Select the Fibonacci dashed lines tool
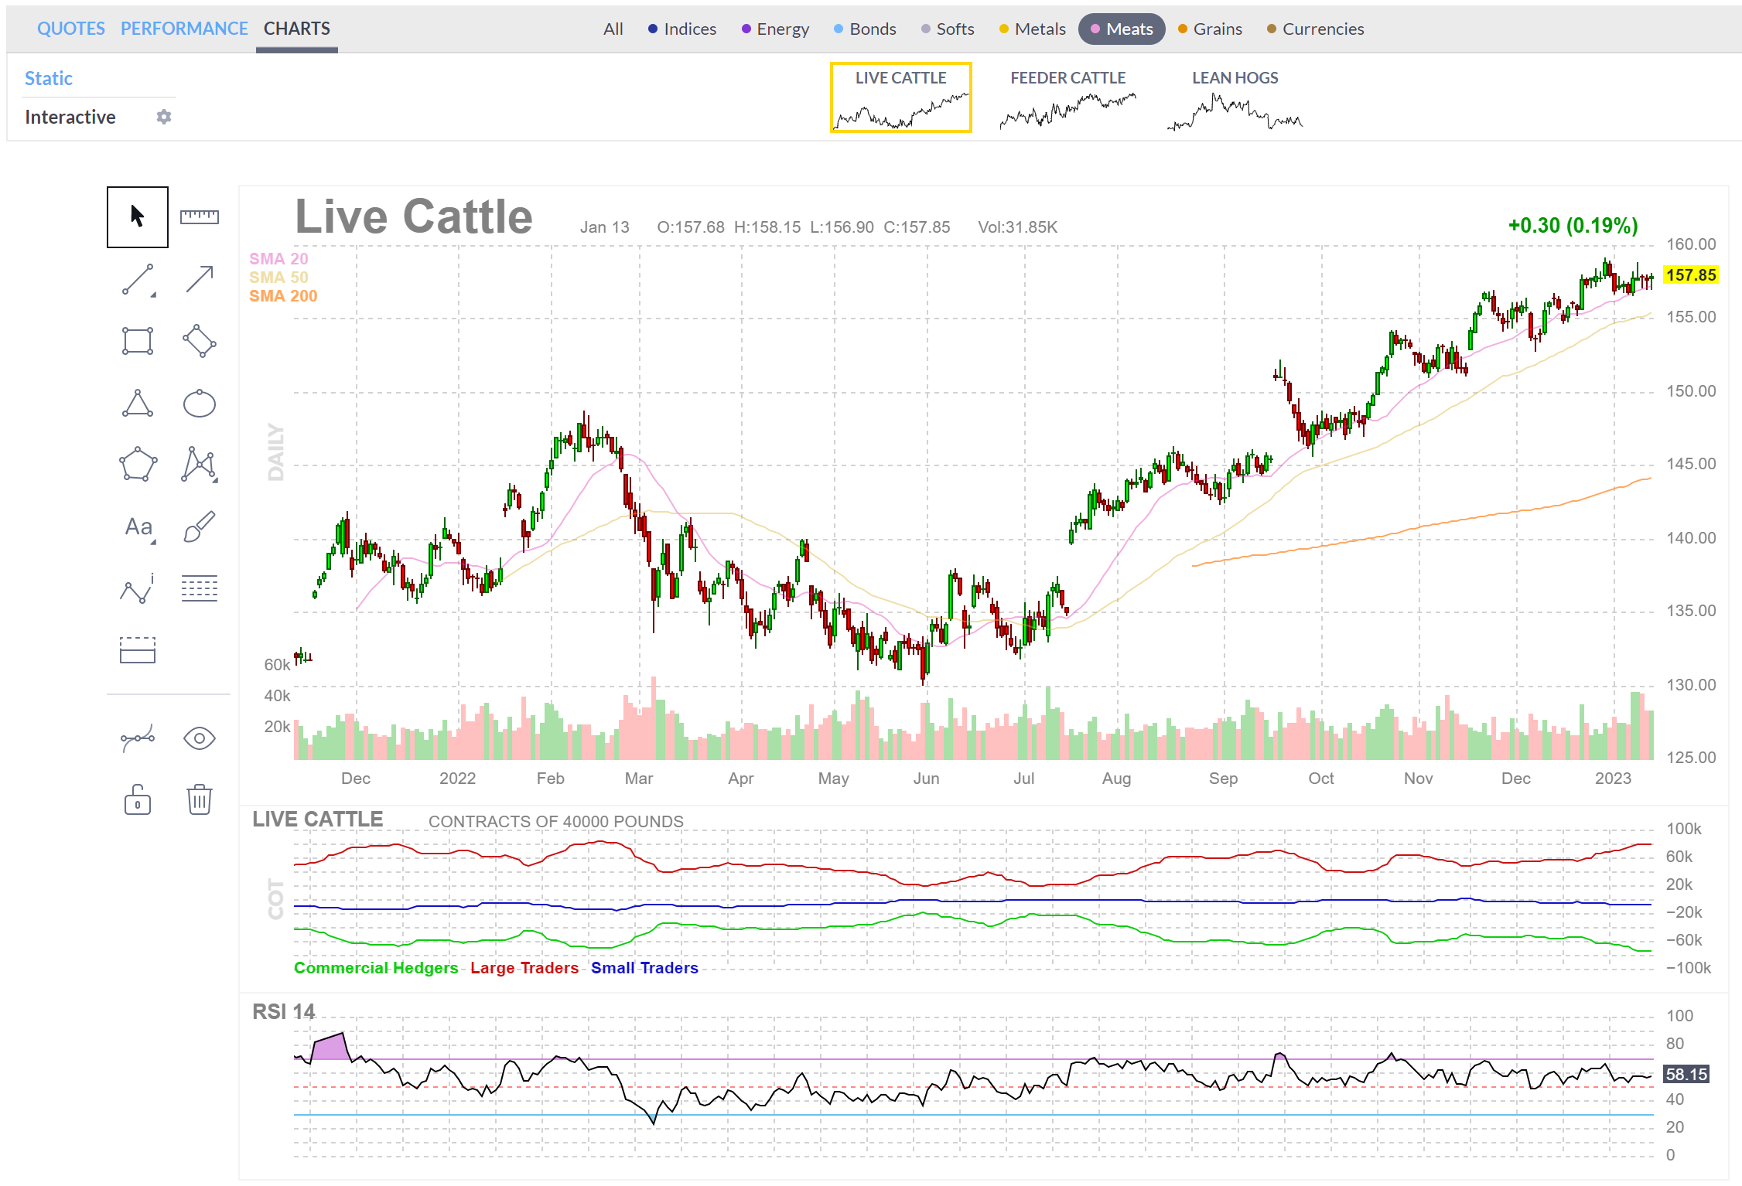1742x1186 pixels. (200, 588)
